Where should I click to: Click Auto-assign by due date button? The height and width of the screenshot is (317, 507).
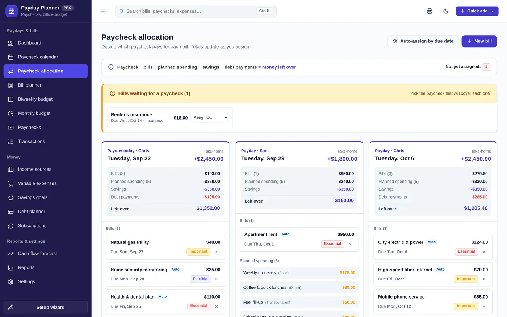tap(423, 41)
